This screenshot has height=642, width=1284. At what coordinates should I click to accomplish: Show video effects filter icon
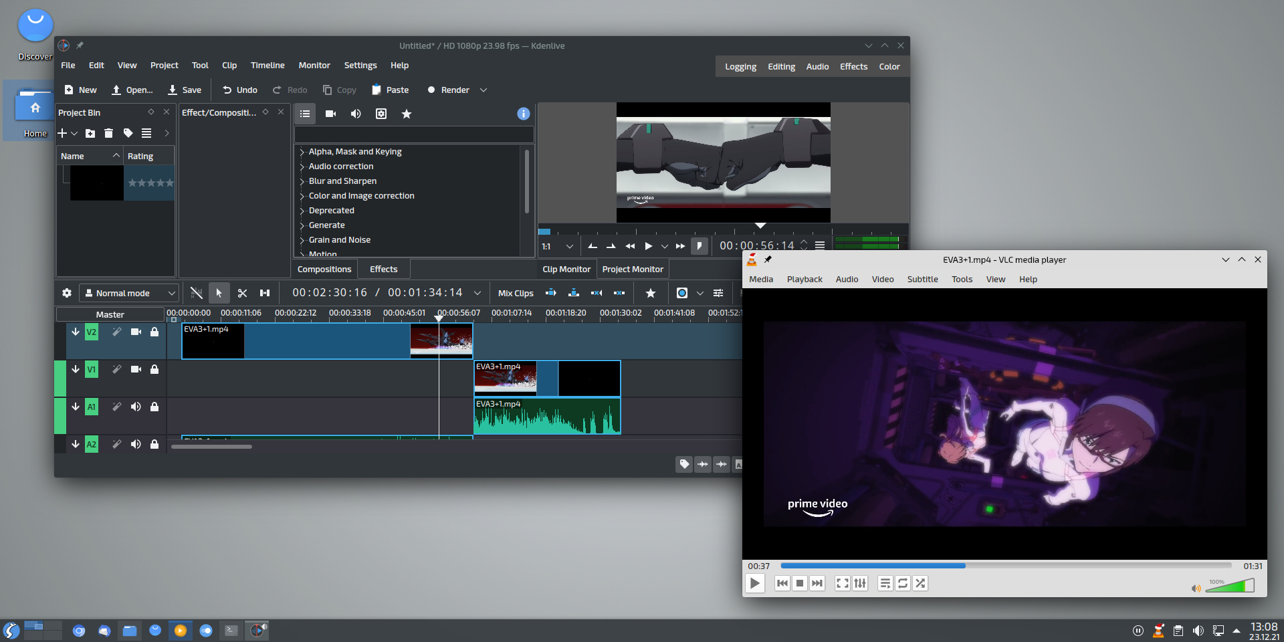click(x=330, y=114)
